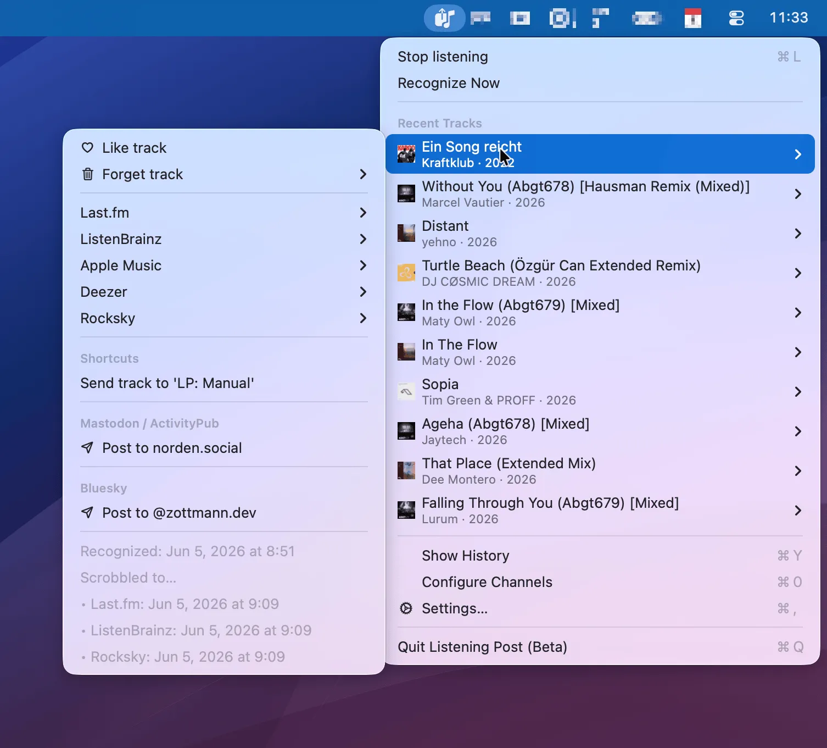Select Post to norden.social

[x=224, y=448]
